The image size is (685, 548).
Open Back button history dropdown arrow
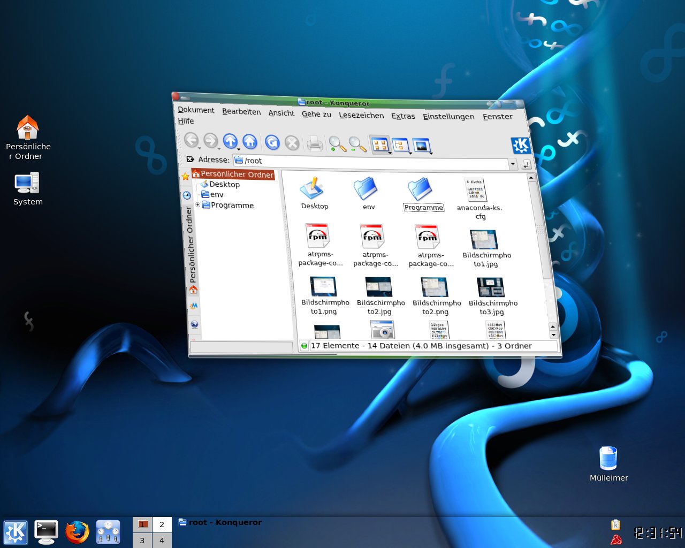(200, 148)
